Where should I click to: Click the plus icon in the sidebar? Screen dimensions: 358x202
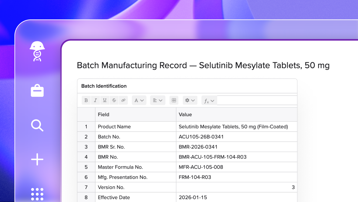tap(37, 159)
